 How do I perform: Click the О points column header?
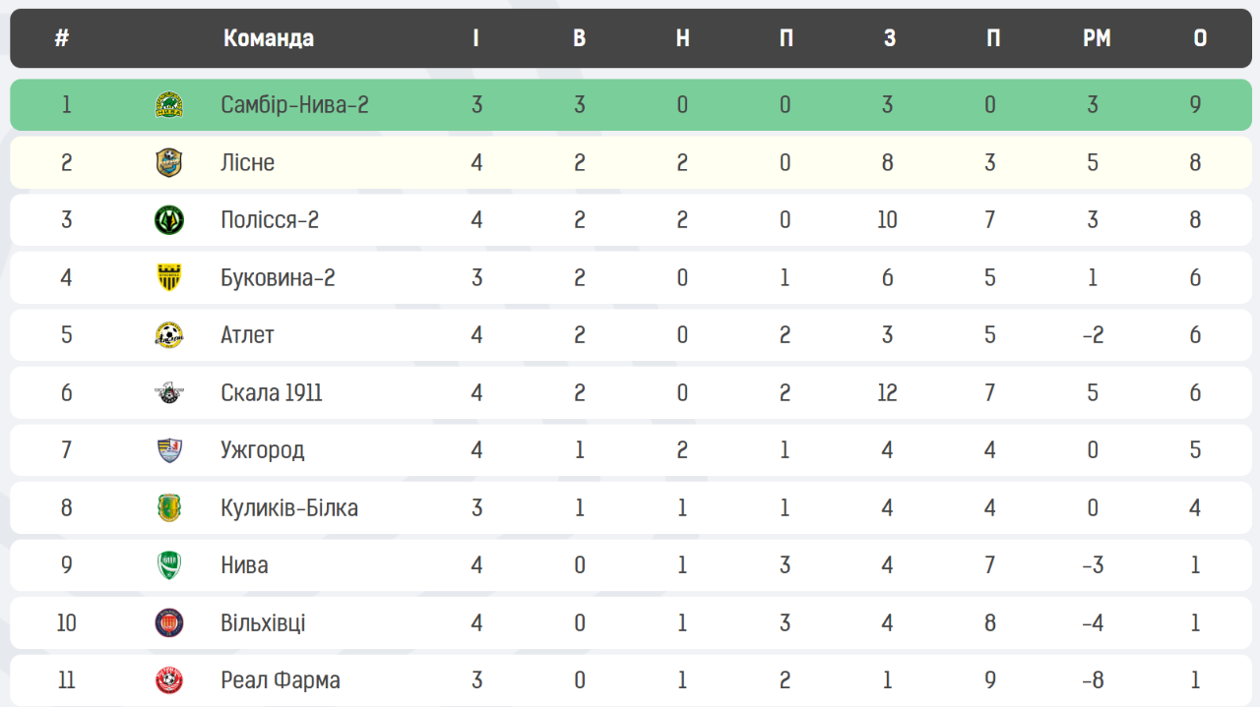coord(1200,38)
